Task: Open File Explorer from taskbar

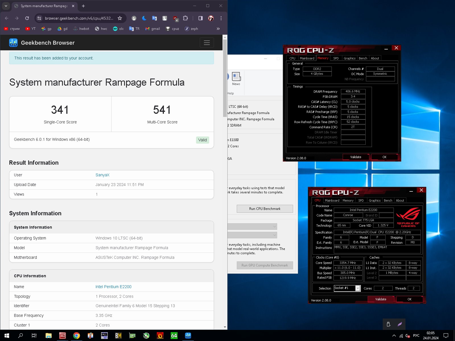Action: (x=48, y=336)
